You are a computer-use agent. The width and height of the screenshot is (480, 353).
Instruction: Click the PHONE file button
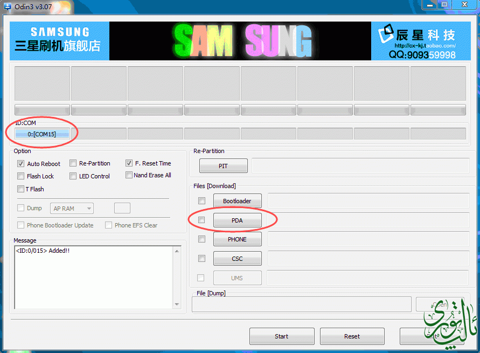pos(237,239)
